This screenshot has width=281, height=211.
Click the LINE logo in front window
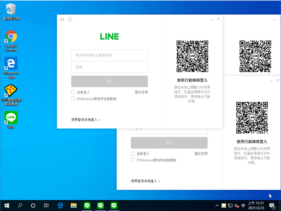coord(109,36)
